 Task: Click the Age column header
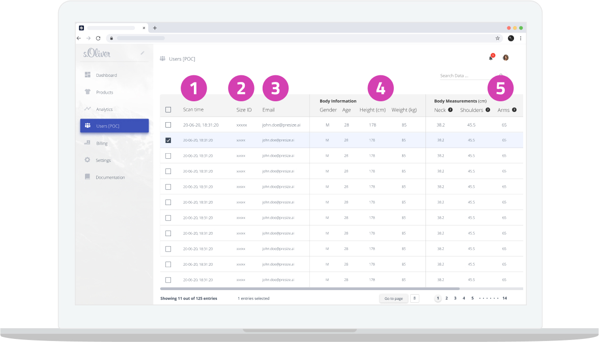pyautogui.click(x=347, y=110)
